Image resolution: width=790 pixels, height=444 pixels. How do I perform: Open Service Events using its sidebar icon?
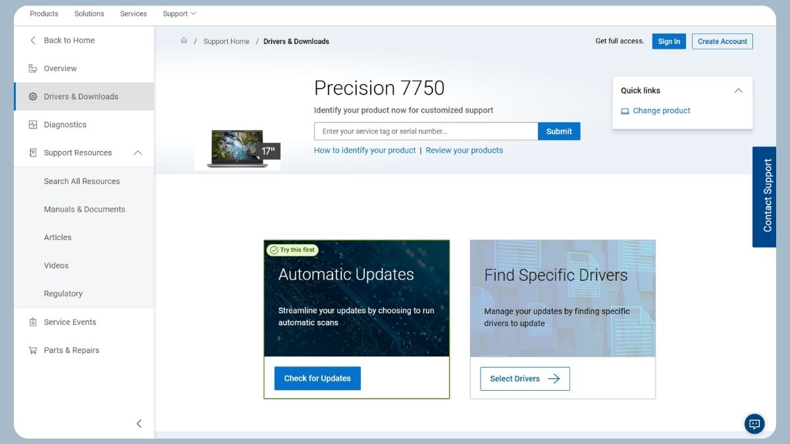(x=32, y=322)
